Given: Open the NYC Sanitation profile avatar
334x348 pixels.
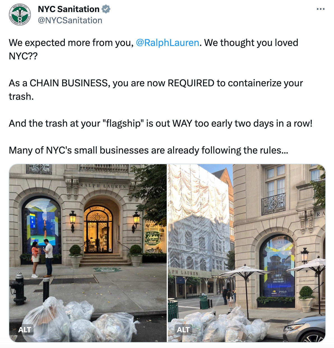Looking at the screenshot, I should pos(20,14).
